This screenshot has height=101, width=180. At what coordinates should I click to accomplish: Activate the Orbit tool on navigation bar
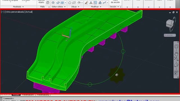pos(176,65)
